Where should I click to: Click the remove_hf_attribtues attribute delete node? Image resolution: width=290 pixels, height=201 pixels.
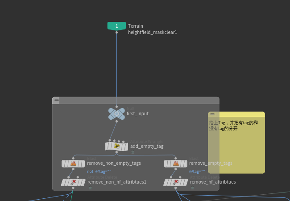pos(175,182)
